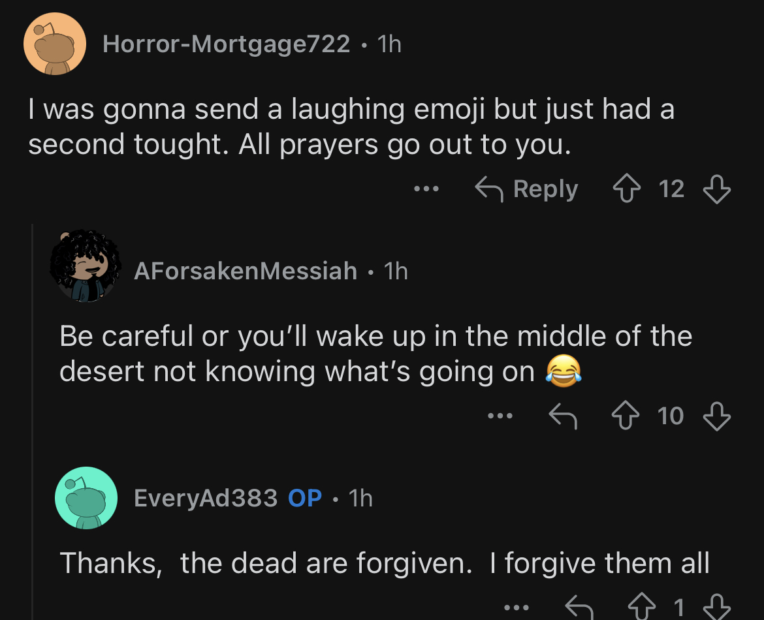Open EveryAd383's green avatar

(86, 498)
